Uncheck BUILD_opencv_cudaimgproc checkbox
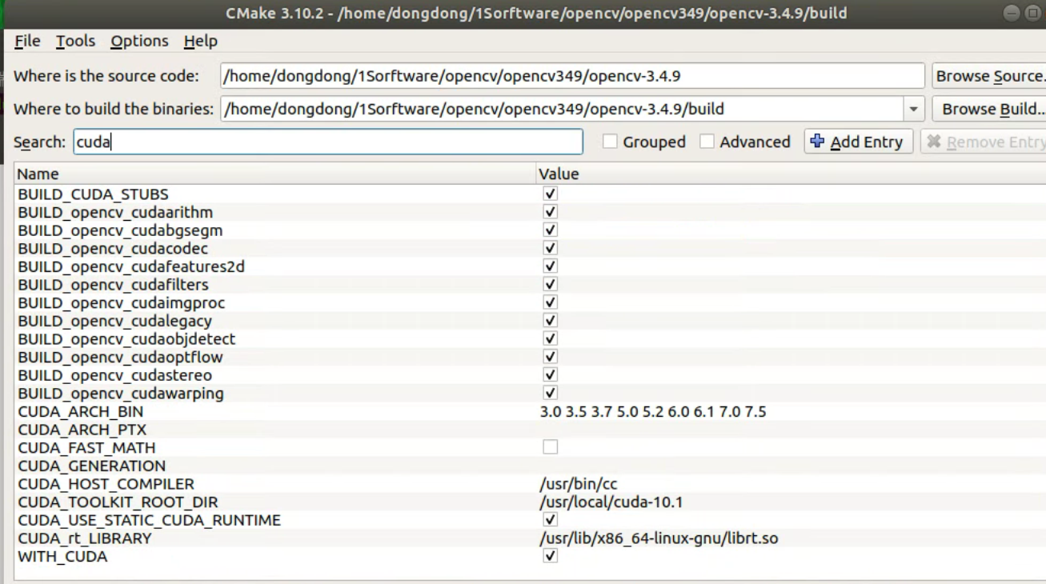The height and width of the screenshot is (584, 1046). pos(550,302)
